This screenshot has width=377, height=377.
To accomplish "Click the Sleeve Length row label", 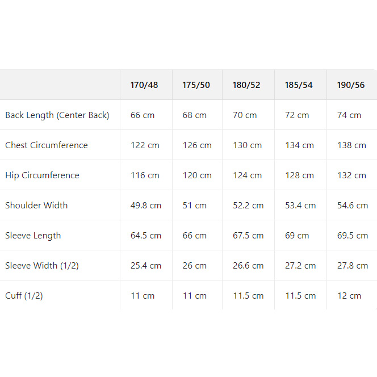I will 33,236.
